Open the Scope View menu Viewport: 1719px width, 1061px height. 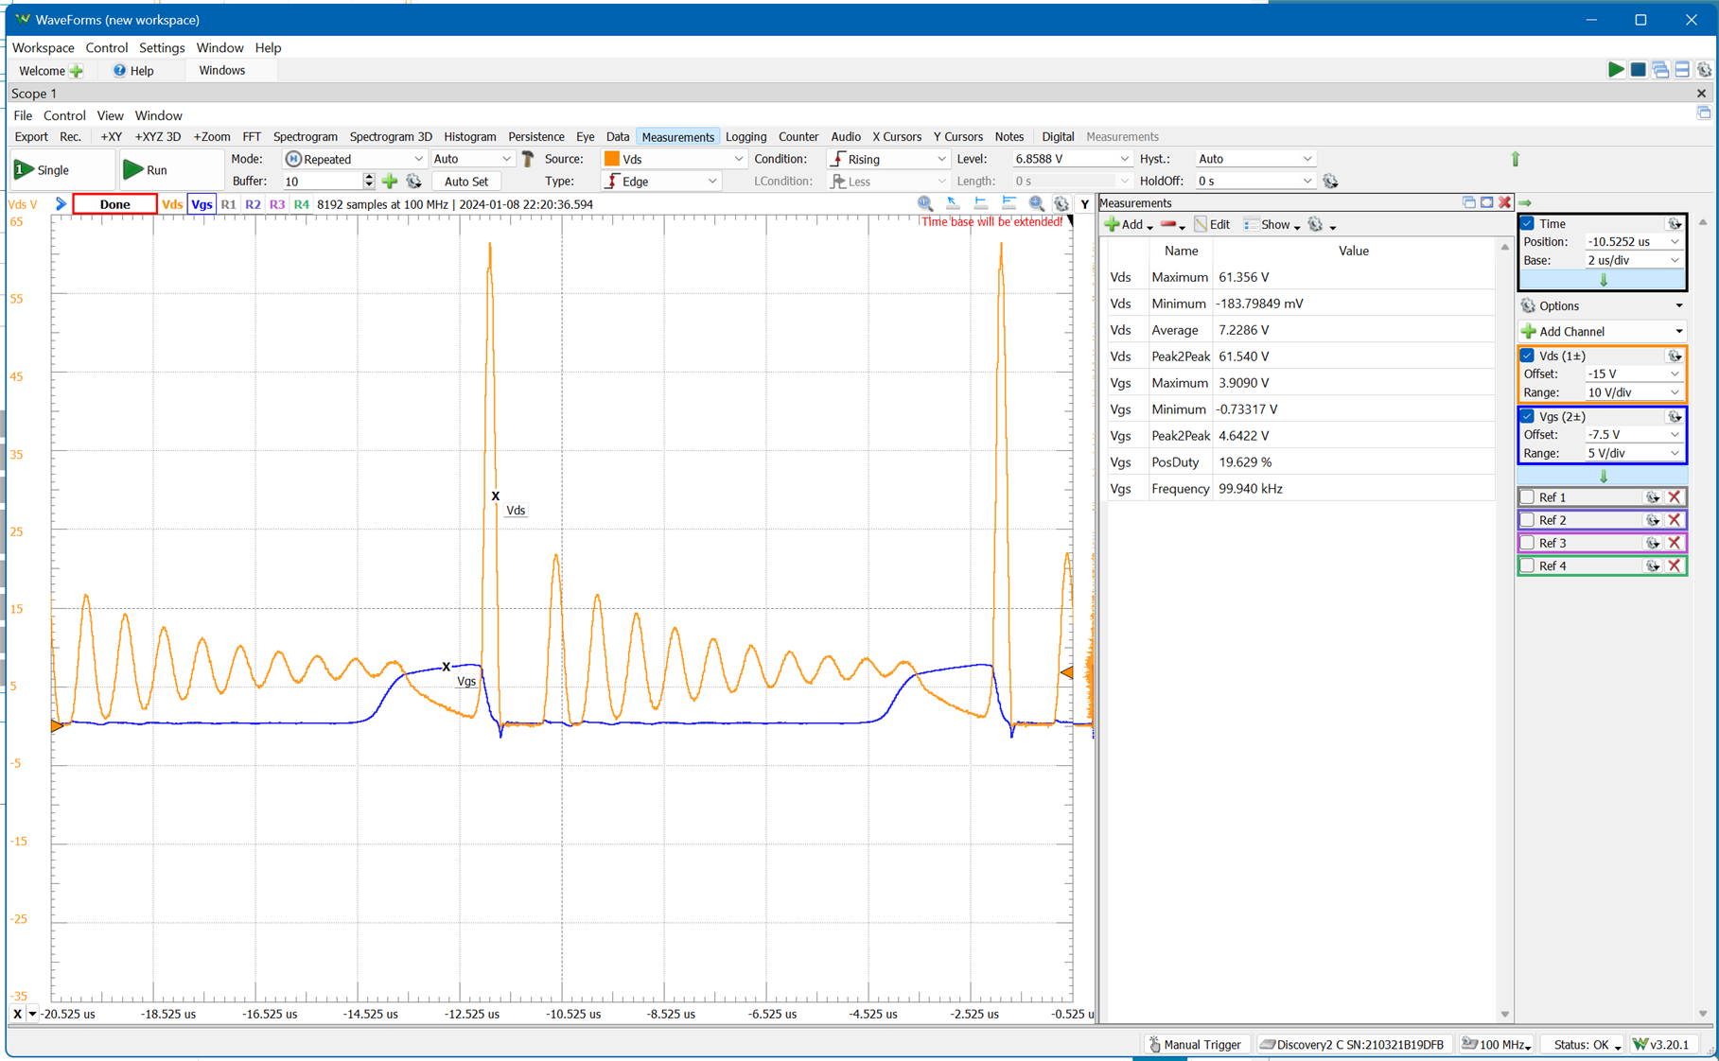[110, 115]
